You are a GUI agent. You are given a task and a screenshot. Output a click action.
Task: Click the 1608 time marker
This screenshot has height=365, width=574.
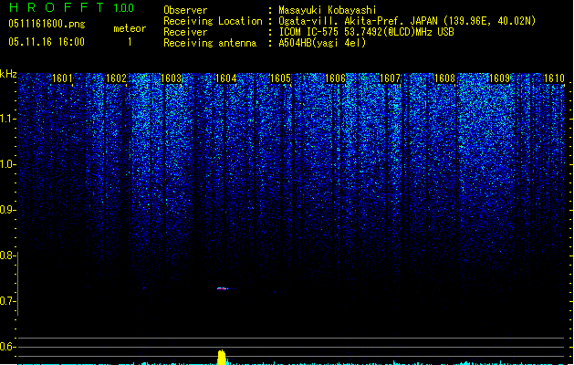coord(444,78)
